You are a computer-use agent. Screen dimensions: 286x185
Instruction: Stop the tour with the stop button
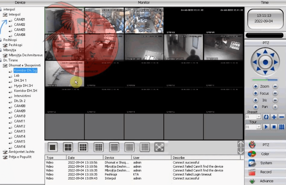tap(274, 127)
